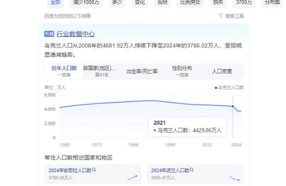Click the filter icon beside 搜索工具
Screen dimensions: 286x186
(x=221, y=16)
